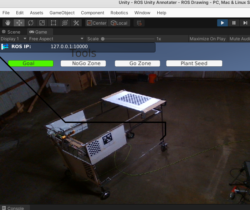Screen dimensions: 250x210
Task: Open the Assets menu
Action: [x=36, y=13]
